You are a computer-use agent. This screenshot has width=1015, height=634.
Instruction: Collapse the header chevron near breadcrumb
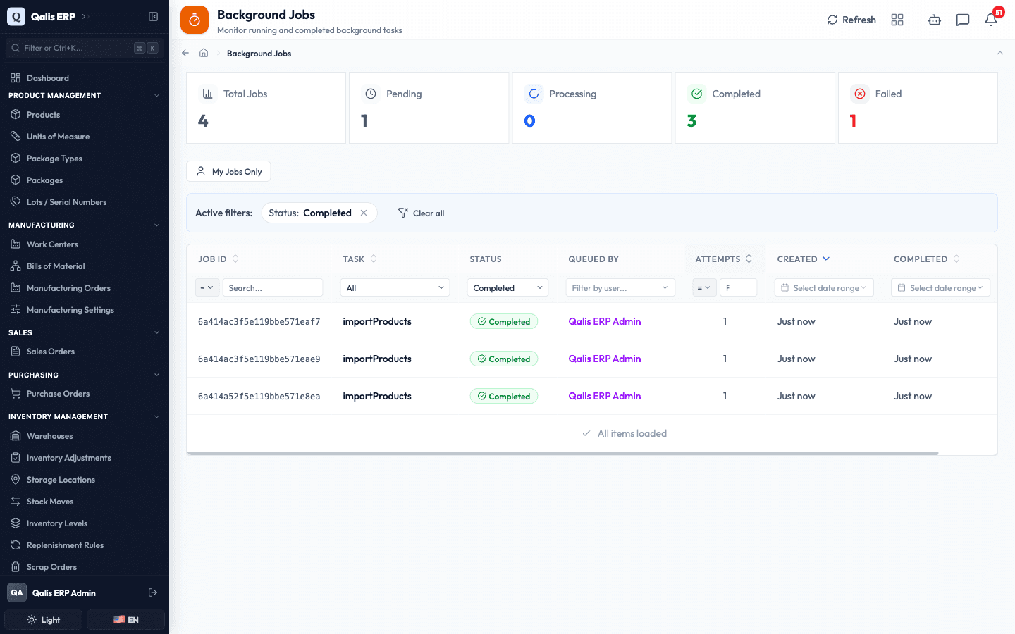(x=999, y=53)
